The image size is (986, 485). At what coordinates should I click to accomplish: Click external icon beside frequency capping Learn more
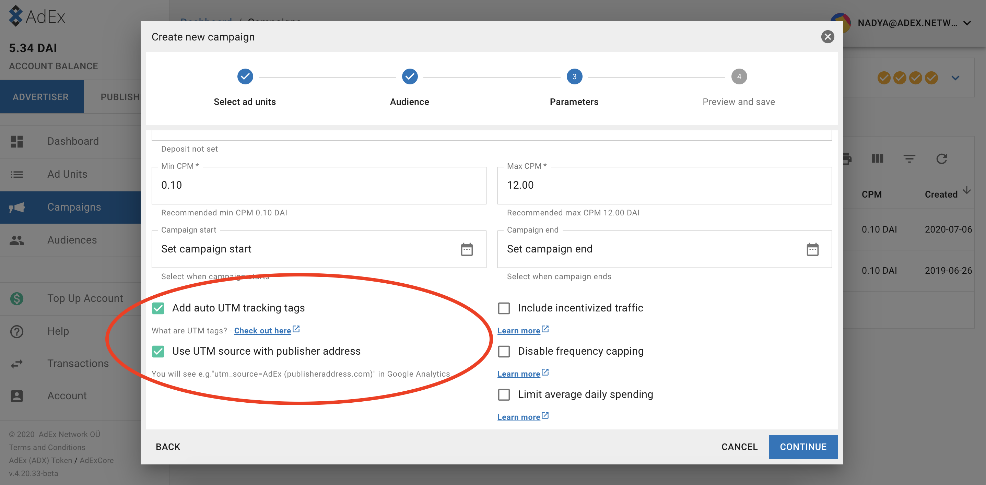[x=545, y=372]
